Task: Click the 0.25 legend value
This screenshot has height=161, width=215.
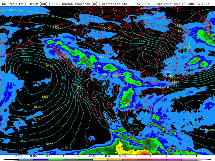Action: pos(78,156)
